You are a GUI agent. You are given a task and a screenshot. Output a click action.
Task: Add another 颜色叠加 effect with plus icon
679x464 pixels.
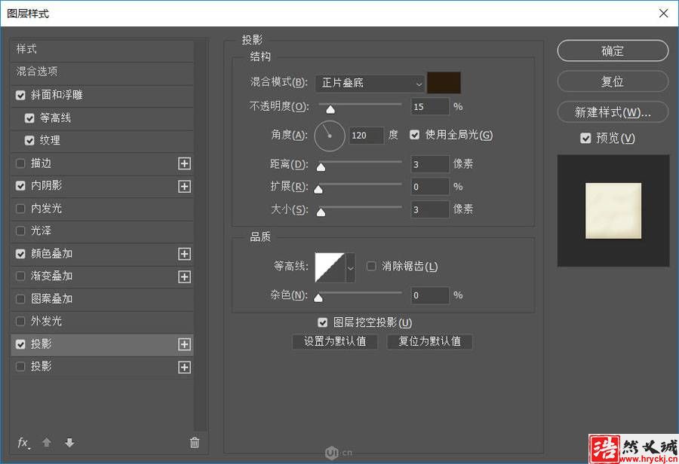coord(185,254)
